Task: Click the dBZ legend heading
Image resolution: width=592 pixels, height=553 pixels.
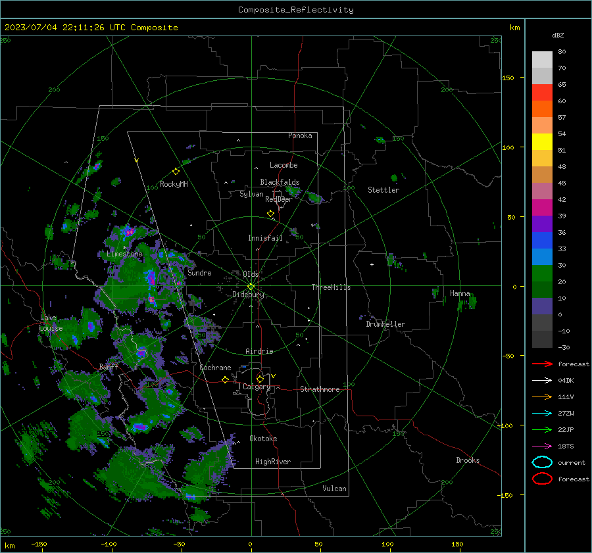Action: pyautogui.click(x=558, y=35)
